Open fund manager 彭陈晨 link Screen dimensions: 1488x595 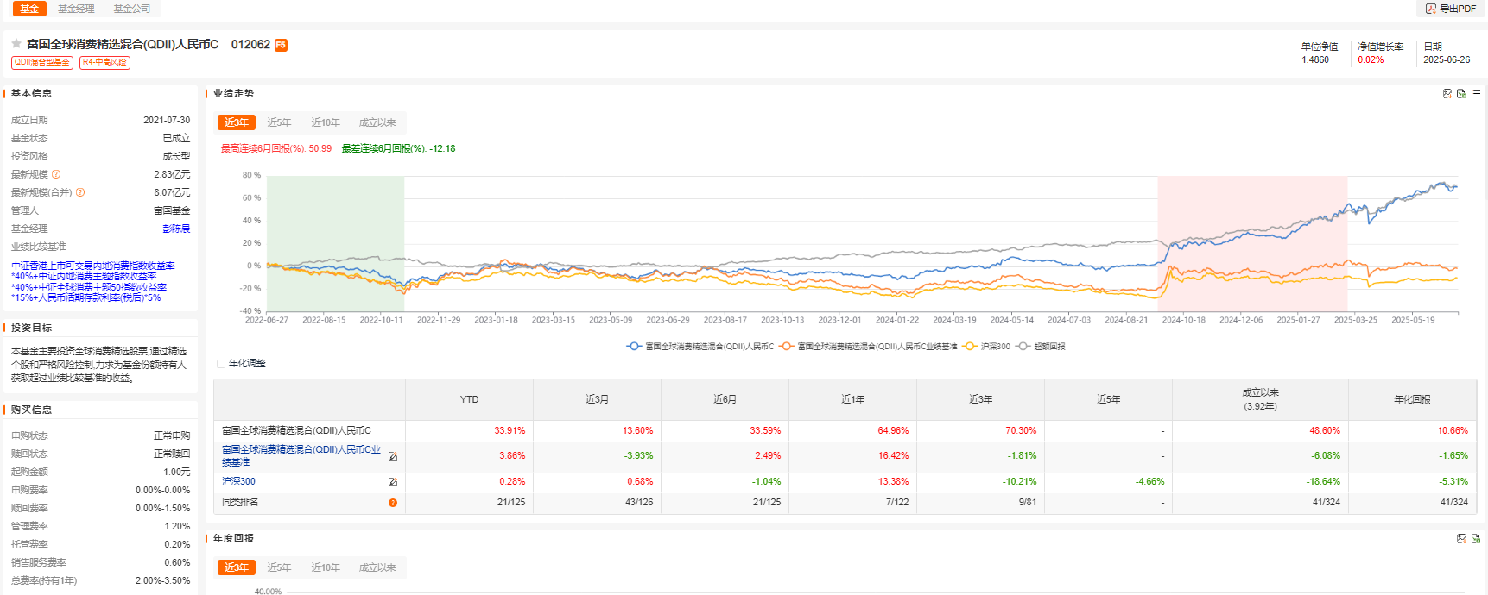176,229
